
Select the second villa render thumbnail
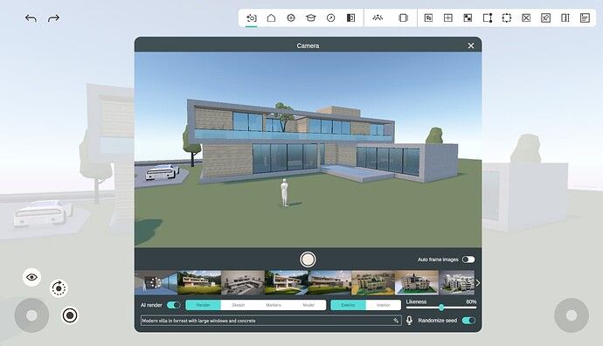point(199,282)
